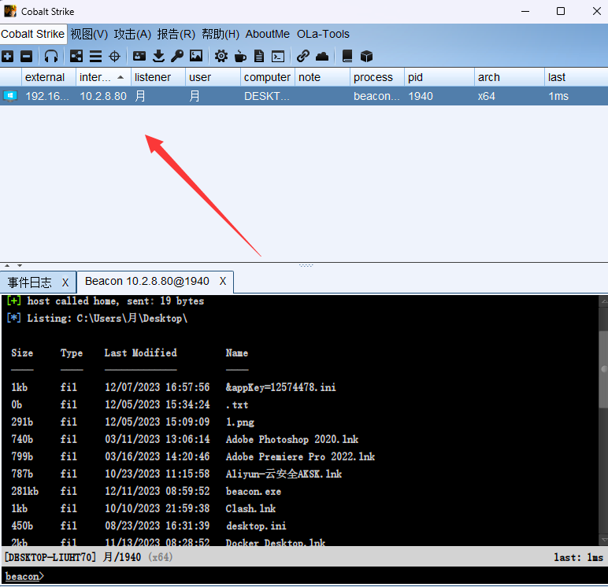Close the Beacon 10.2.8.80@1940 tab
Screen dimensions: 608x587
click(223, 281)
